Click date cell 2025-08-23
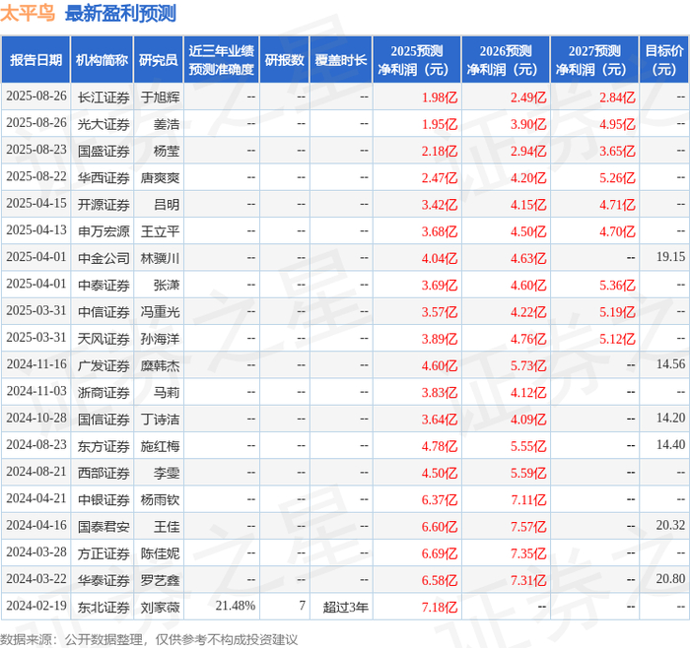The height and width of the screenshot is (648, 690). [x=36, y=150]
